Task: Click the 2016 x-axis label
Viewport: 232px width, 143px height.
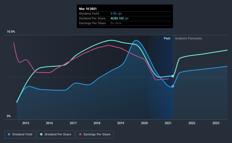Action: [49, 123]
